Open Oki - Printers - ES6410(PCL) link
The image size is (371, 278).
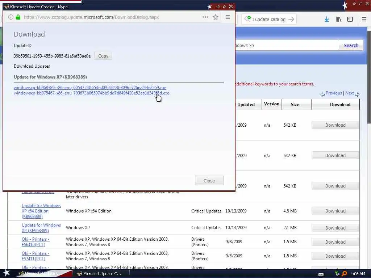click(36, 242)
